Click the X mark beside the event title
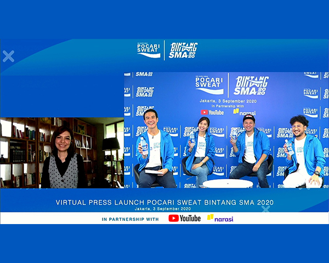 pyautogui.click(x=266, y=209)
